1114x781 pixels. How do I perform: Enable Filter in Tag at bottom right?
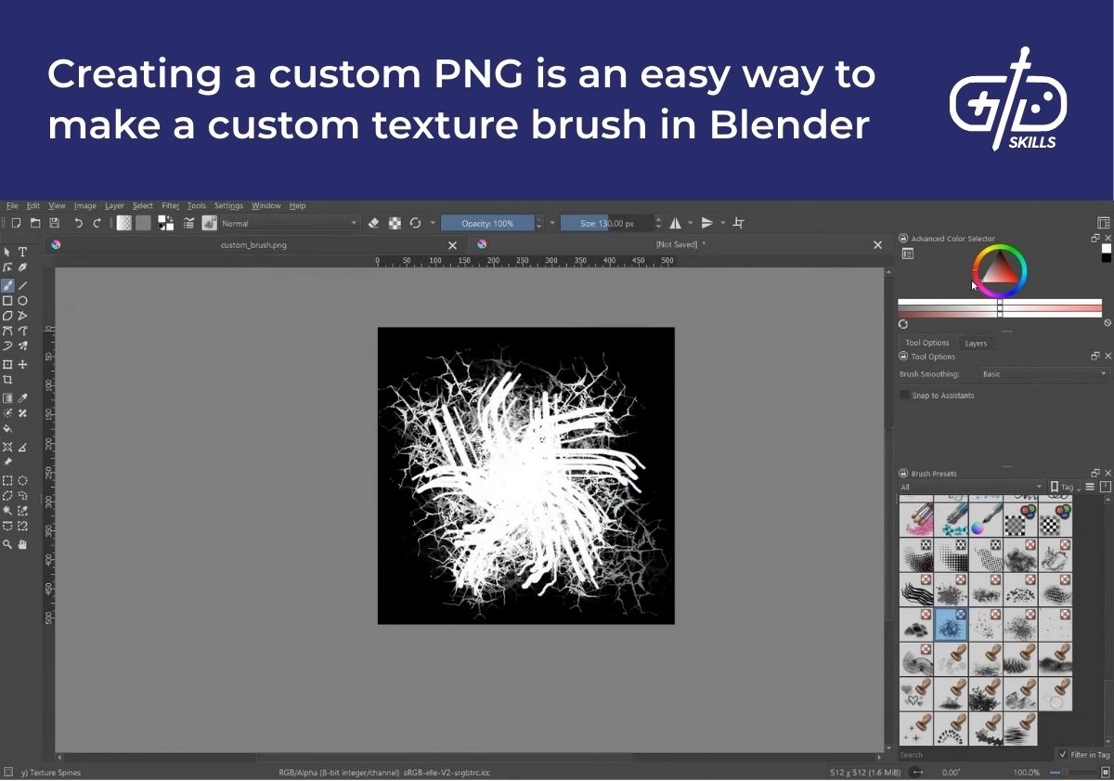pyautogui.click(x=1065, y=754)
